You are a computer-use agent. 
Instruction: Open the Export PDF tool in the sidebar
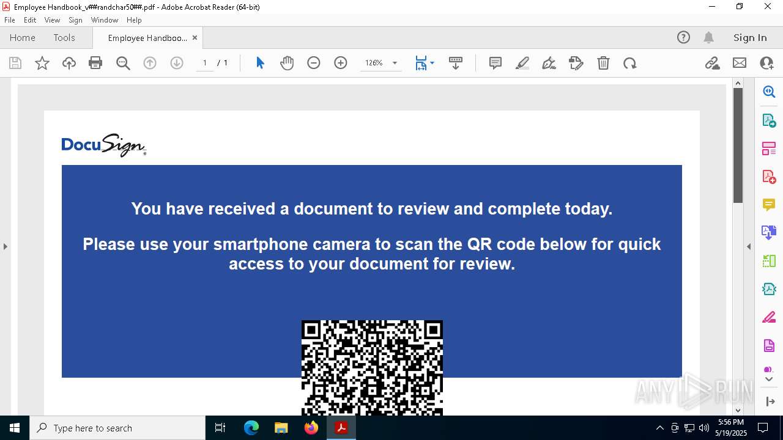(769, 120)
